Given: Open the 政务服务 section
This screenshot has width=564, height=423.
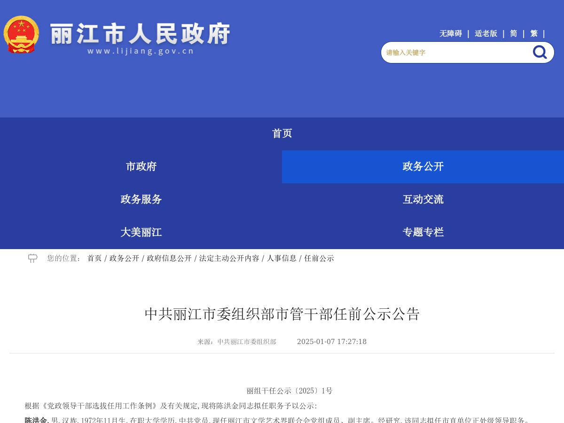Looking at the screenshot, I should 141,199.
